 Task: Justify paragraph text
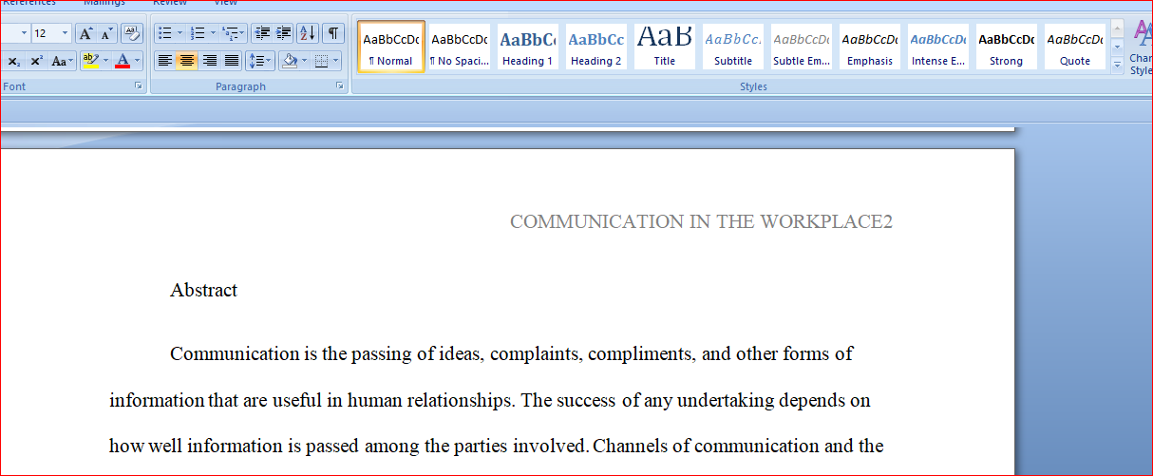tap(231, 61)
